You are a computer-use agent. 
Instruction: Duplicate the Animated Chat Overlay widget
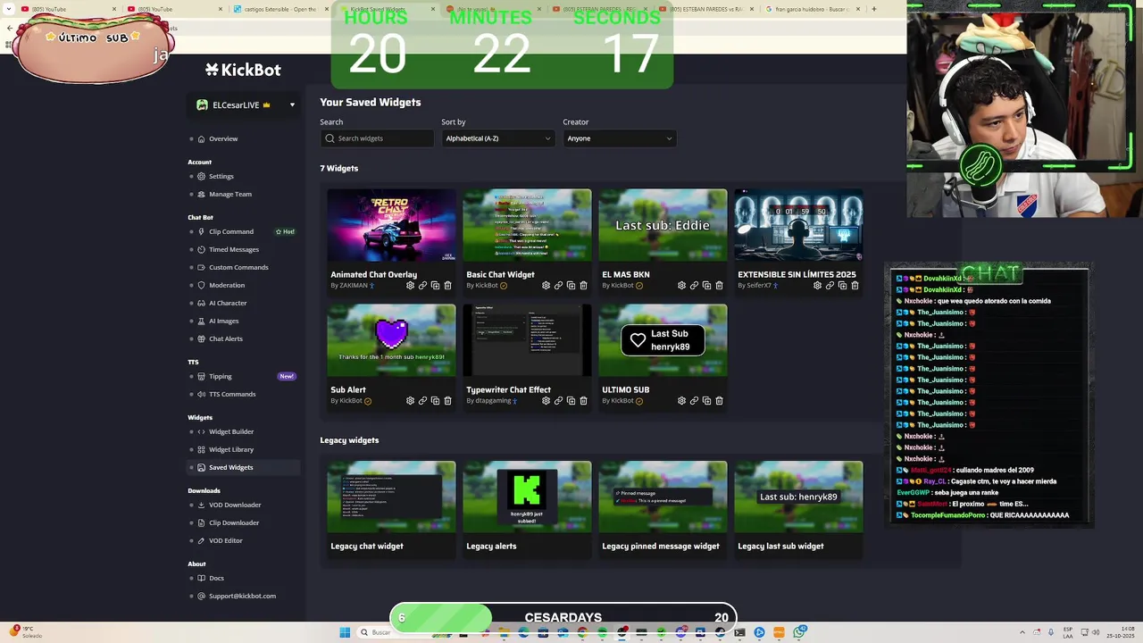435,286
